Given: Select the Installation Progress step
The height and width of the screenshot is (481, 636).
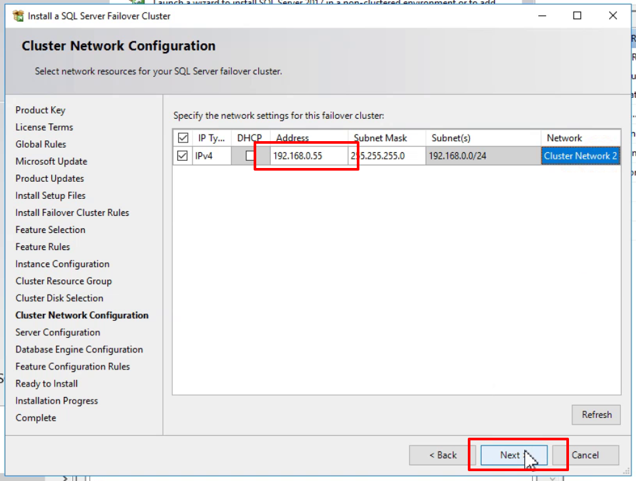Looking at the screenshot, I should tap(57, 400).
